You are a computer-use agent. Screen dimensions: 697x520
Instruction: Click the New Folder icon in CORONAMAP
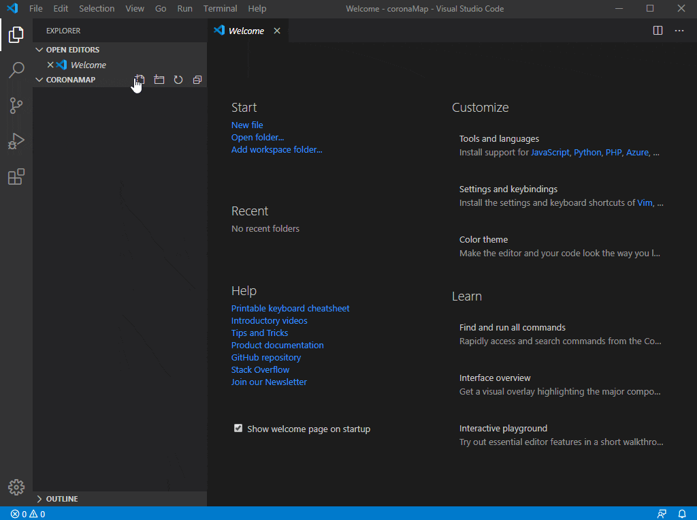click(159, 80)
